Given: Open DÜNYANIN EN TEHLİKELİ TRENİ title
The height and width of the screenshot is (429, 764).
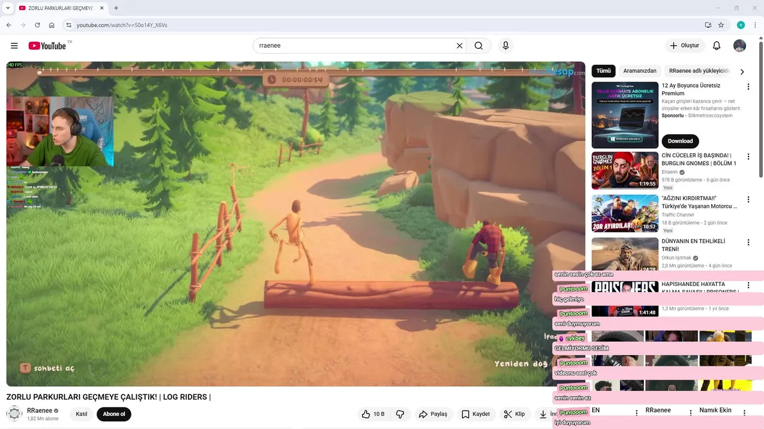Looking at the screenshot, I should point(694,245).
